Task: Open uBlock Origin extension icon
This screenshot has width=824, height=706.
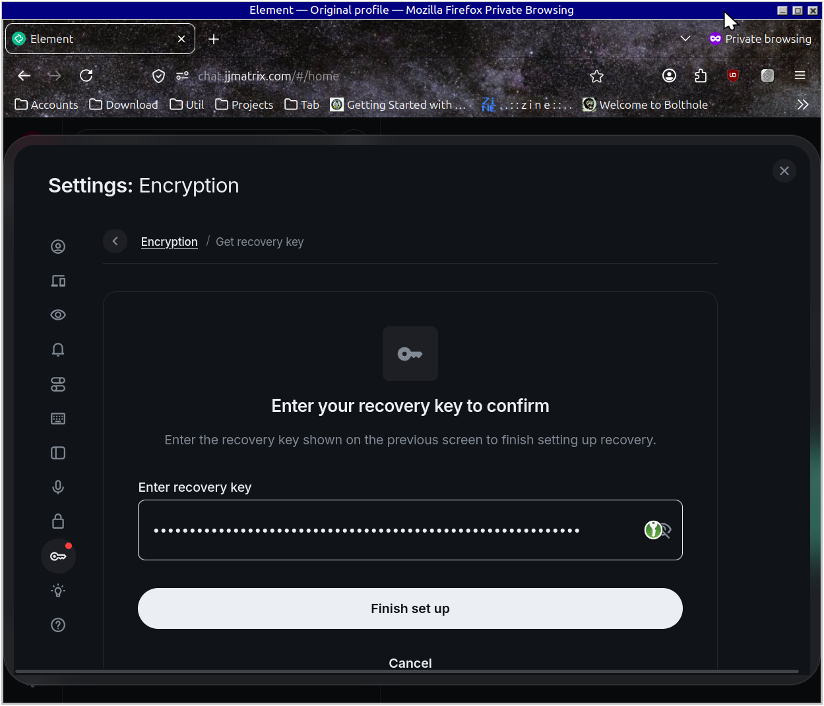Action: point(733,76)
